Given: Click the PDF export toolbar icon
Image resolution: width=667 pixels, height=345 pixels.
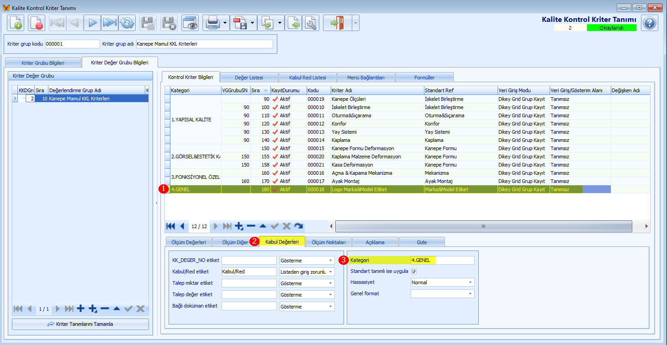Looking at the screenshot, I should [x=240, y=23].
